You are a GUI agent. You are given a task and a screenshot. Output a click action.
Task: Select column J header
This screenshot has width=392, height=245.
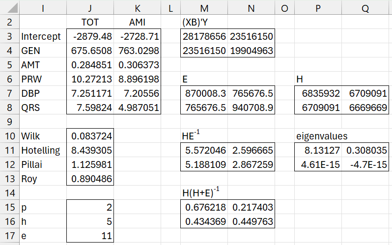[x=90, y=8]
